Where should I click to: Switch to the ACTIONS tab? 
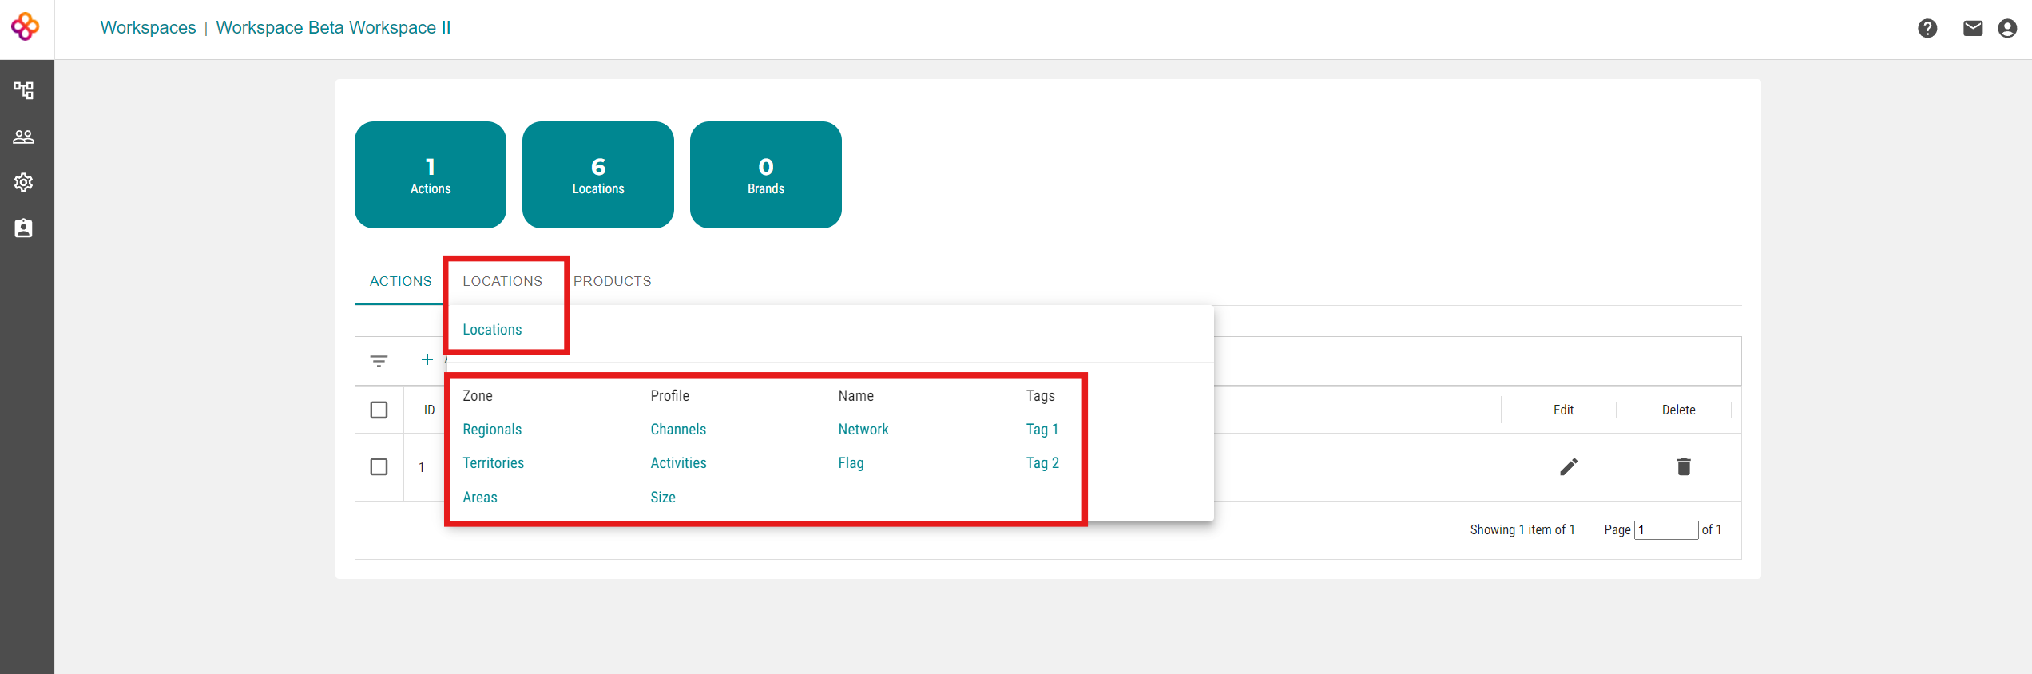[x=400, y=281]
